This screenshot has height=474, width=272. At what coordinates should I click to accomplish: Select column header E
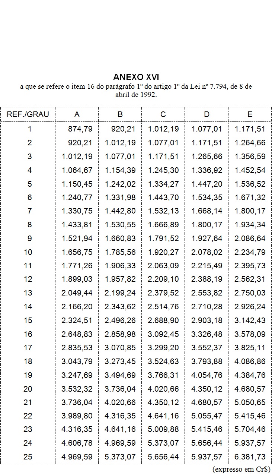[x=250, y=114]
